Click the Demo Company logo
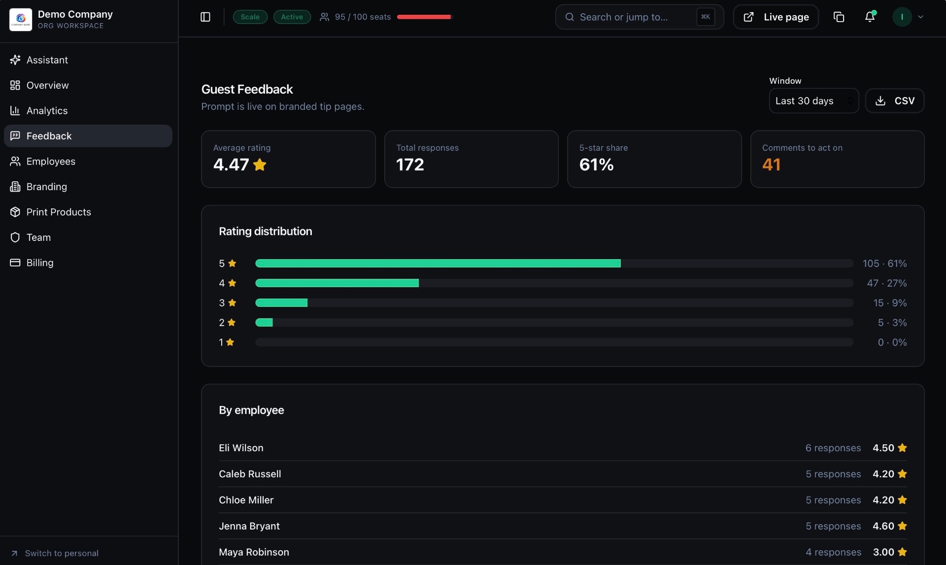 [21, 20]
